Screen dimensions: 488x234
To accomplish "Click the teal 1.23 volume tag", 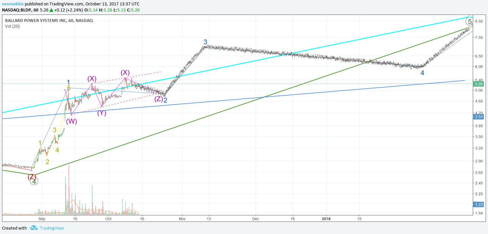I will [479, 204].
